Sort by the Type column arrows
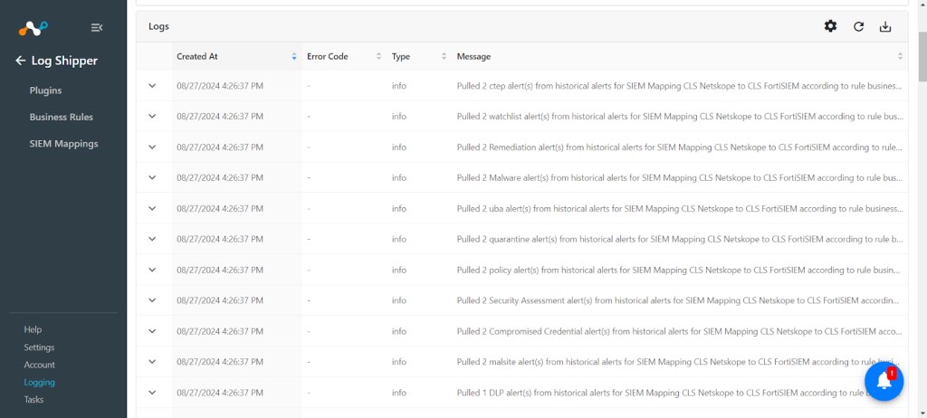This screenshot has height=418, width=927. point(444,57)
